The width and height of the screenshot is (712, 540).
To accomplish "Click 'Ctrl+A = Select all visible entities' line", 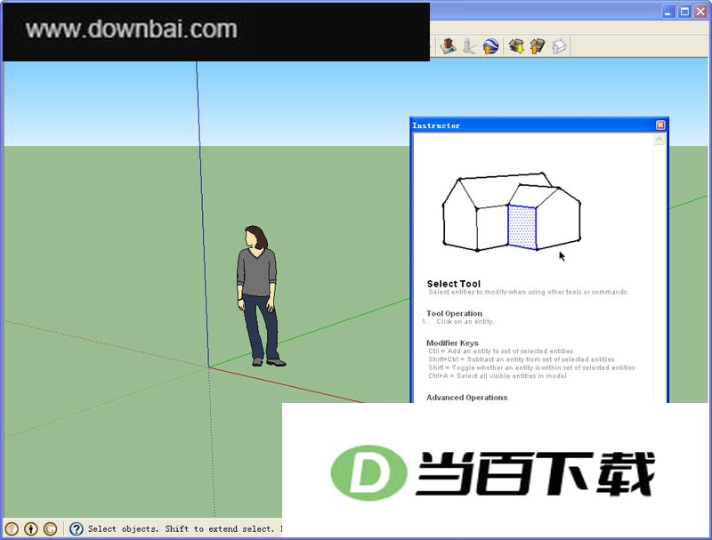I will click(498, 375).
